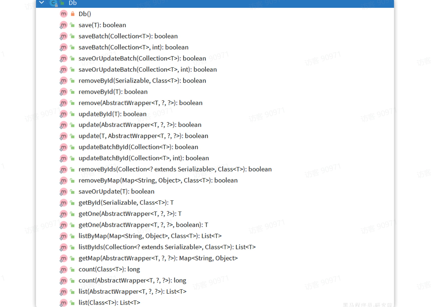Select saveOrUpdateBatch(Collection<T>): boolean

pyautogui.click(x=142, y=58)
